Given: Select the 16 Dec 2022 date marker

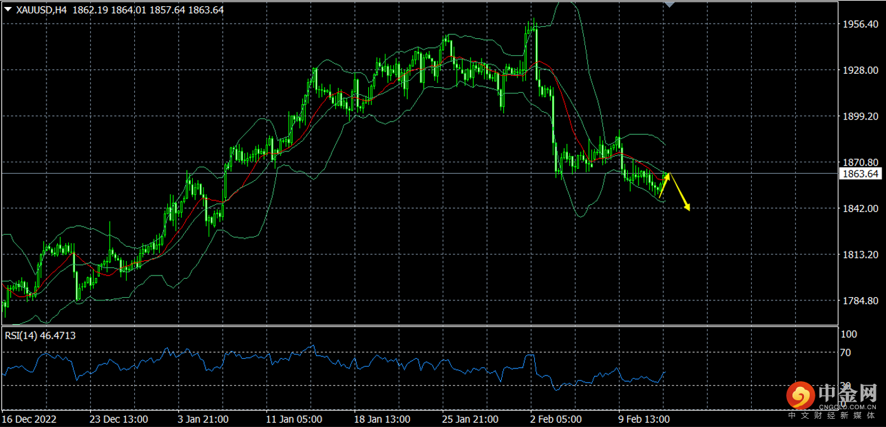Looking at the screenshot, I should click(x=31, y=419).
